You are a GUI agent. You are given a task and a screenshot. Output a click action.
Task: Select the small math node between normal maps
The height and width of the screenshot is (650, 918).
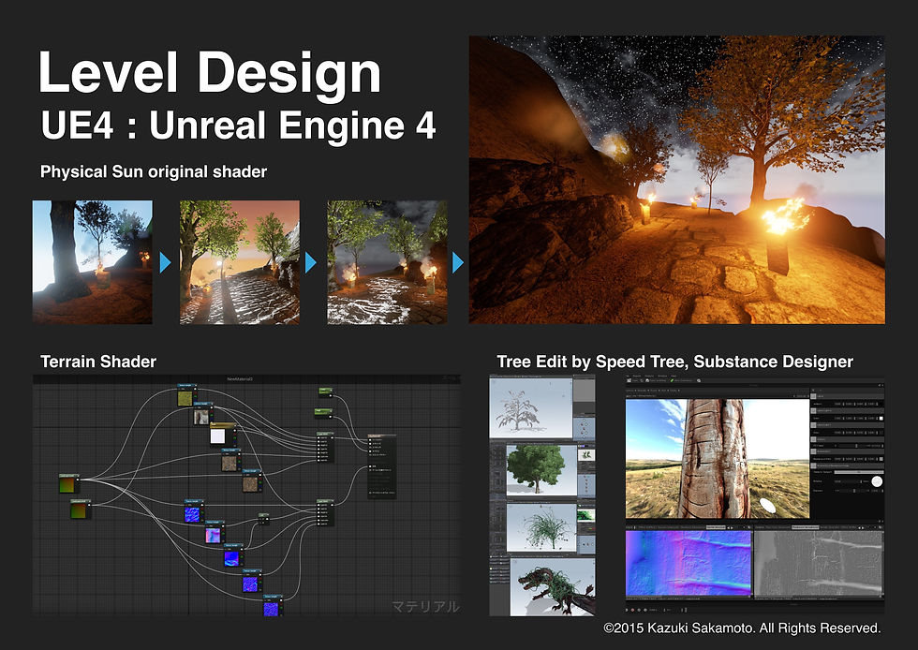(264, 519)
